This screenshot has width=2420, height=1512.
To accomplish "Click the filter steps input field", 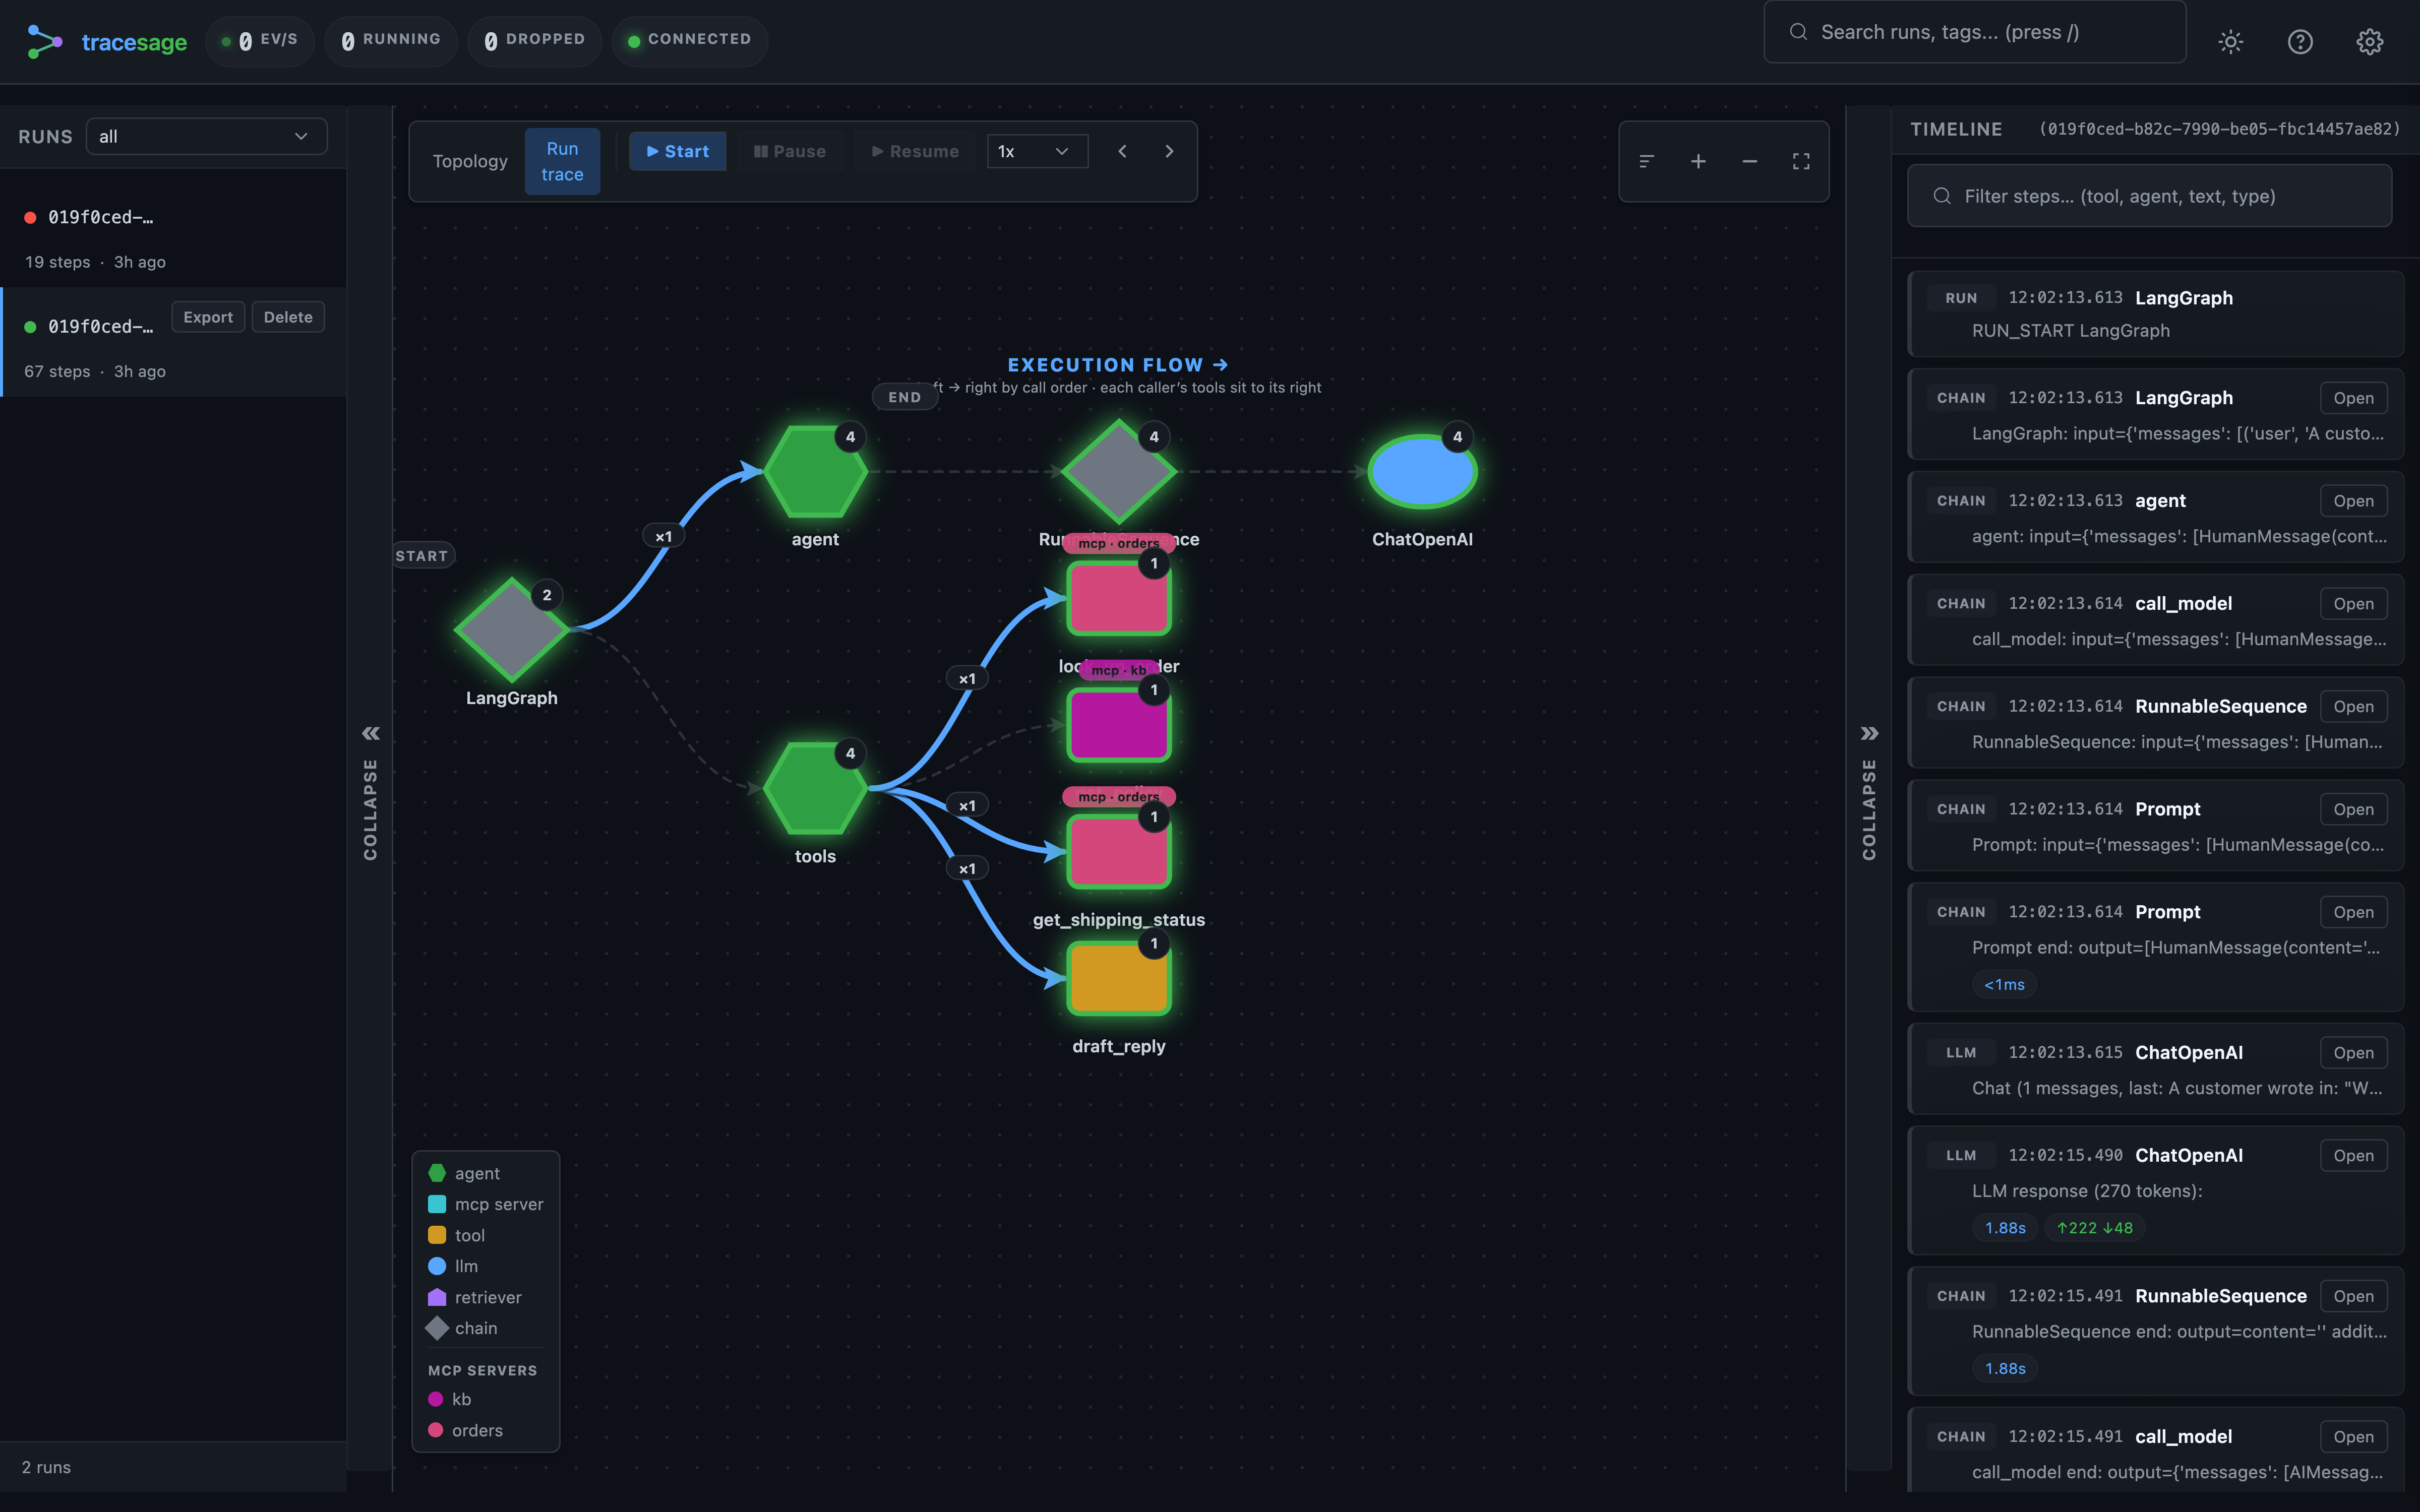I will [2149, 196].
